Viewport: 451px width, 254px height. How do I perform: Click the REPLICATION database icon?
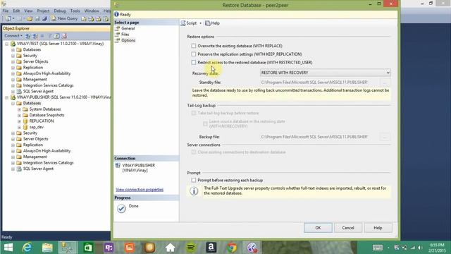[x=25, y=121]
